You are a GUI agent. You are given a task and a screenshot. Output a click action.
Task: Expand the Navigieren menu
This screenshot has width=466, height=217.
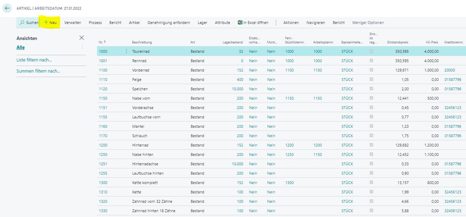(x=316, y=23)
